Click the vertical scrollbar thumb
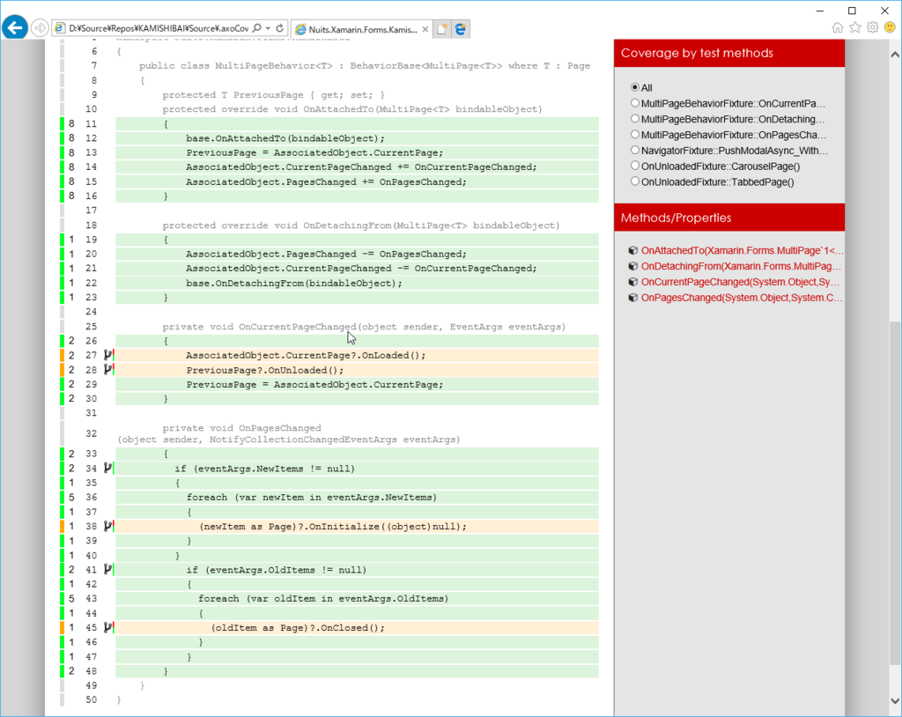Screen dimensions: 902x717 click(895, 495)
